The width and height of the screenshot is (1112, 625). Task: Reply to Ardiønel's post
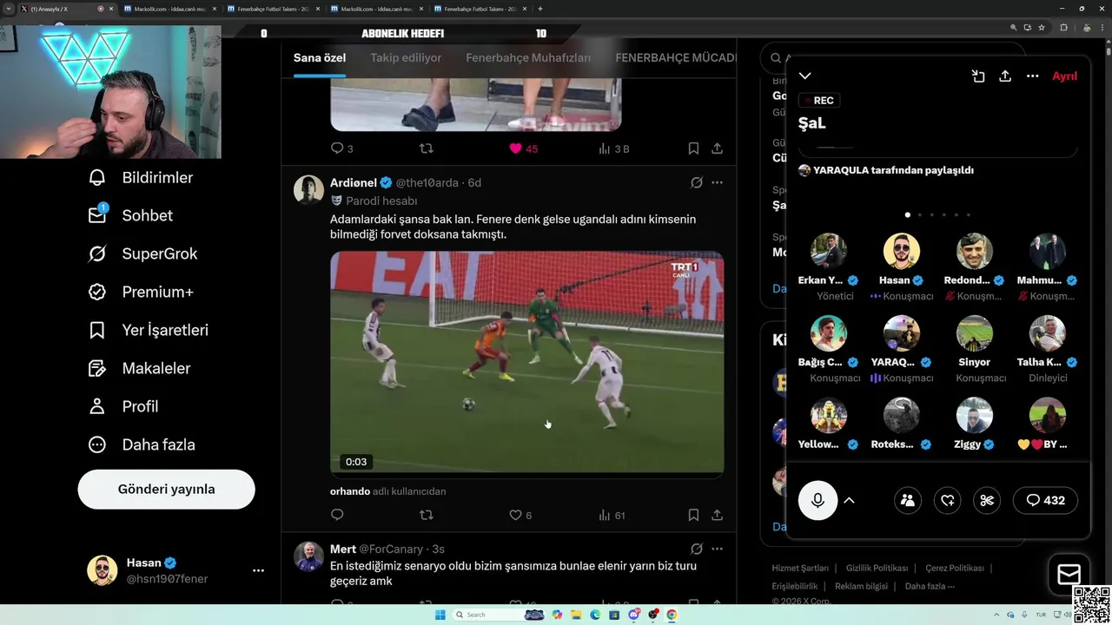(x=337, y=515)
